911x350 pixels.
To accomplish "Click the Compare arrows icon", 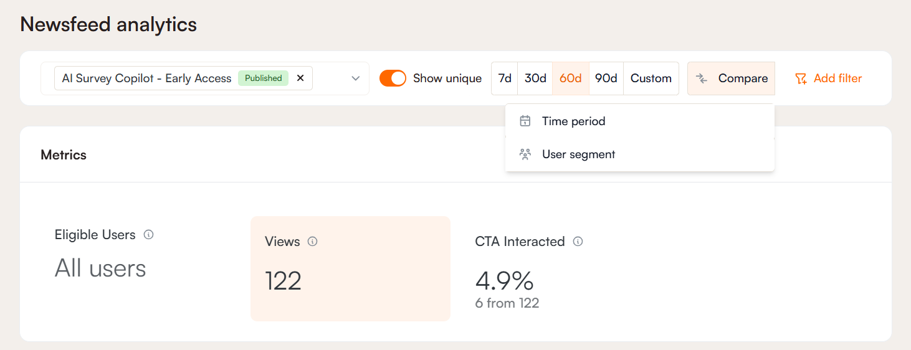I will point(702,78).
